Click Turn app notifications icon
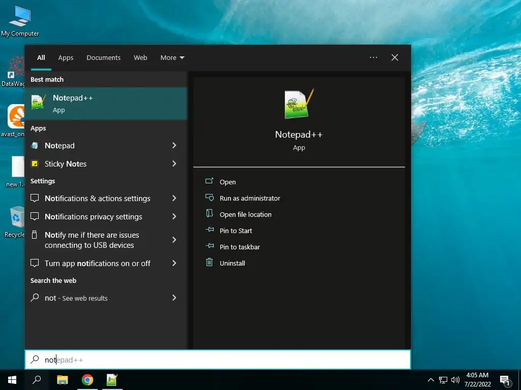Screen dimensions: 521x390 pyautogui.click(x=35, y=263)
